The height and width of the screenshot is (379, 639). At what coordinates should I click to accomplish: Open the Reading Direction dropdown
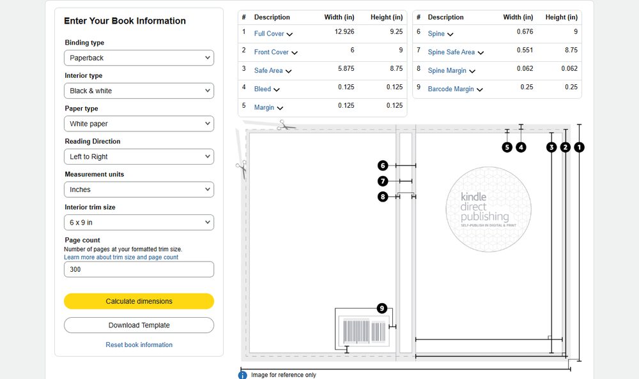pos(139,157)
